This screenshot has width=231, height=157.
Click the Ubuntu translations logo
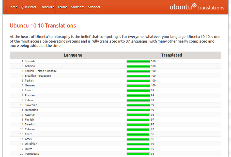tap(197, 7)
